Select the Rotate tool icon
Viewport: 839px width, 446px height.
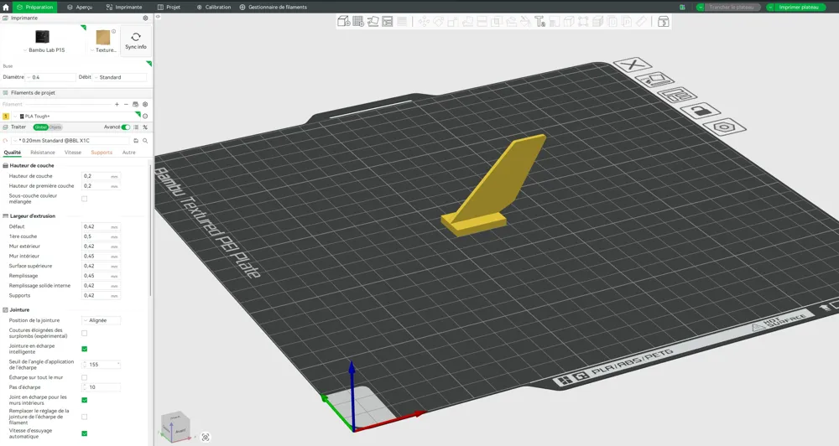(x=439, y=22)
